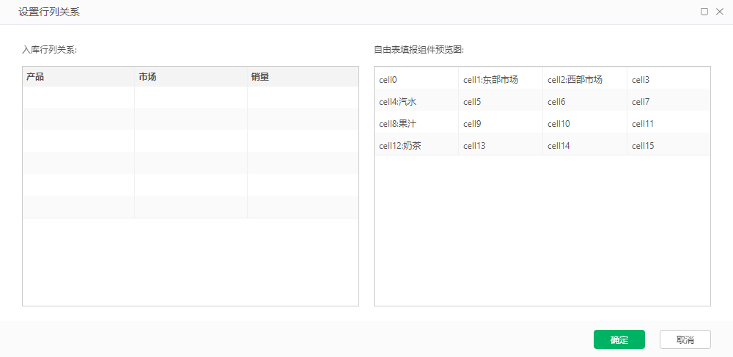The height and width of the screenshot is (357, 733).
Task: Click preview cell cell3
Action: click(668, 79)
